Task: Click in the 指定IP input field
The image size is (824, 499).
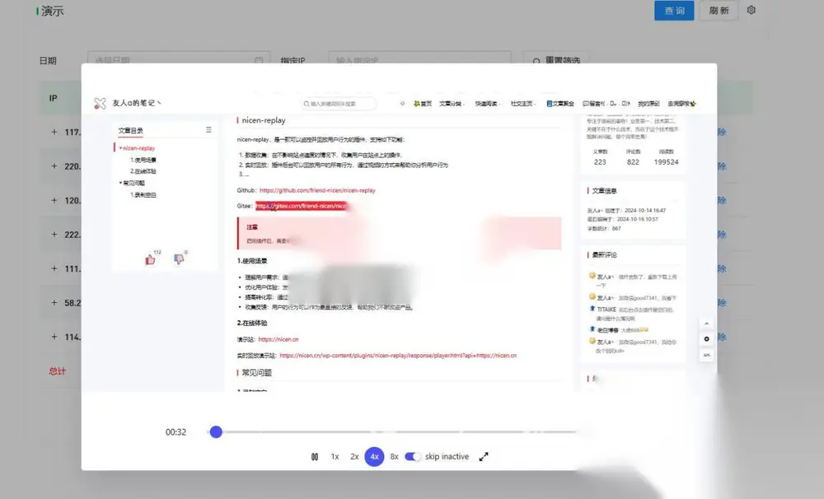Action: tap(419, 60)
